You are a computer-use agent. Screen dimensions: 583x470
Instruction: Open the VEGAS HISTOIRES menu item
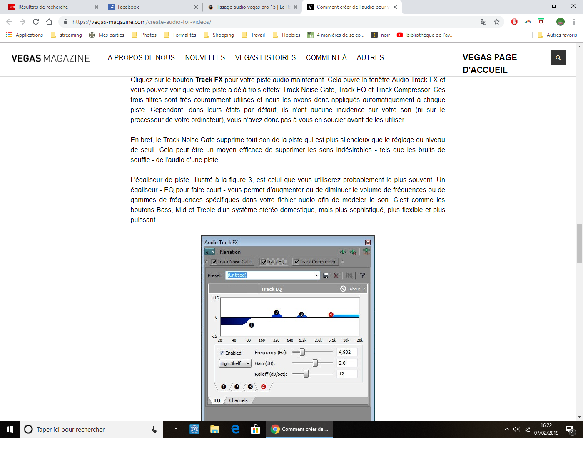click(265, 58)
